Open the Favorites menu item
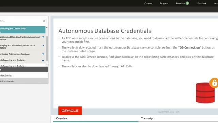Screen dimensions: 218x123 click(x=180, y=3)
